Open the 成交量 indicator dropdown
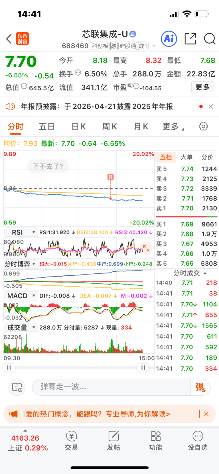Viewport: 219px width, 474px height. point(21,327)
